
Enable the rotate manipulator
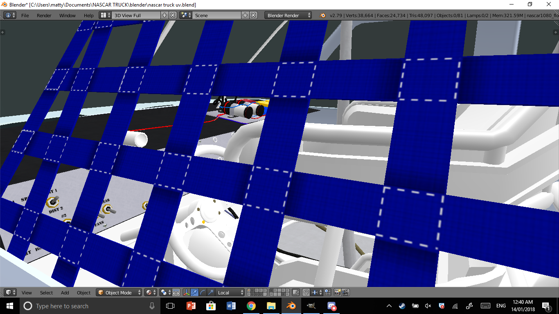tap(203, 292)
